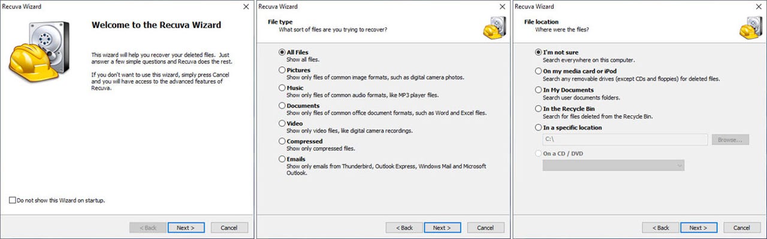The image size is (767, 239).
Task: Click Back in the Welcome window
Action: click(147, 228)
